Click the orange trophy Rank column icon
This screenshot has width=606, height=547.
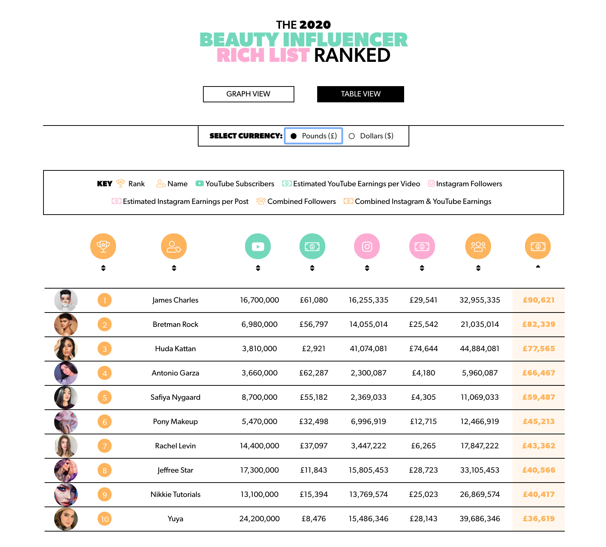103,246
